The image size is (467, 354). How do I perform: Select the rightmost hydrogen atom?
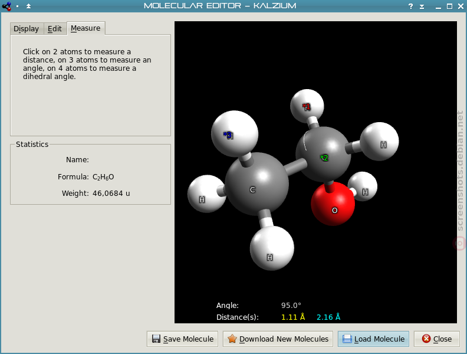(x=380, y=142)
